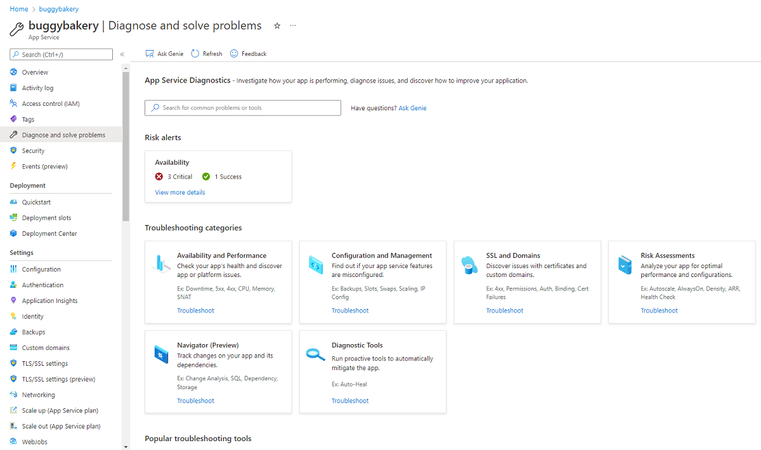Click the Navigator (Preview) category icon
Image resolution: width=761 pixels, height=450 pixels.
[x=161, y=354]
